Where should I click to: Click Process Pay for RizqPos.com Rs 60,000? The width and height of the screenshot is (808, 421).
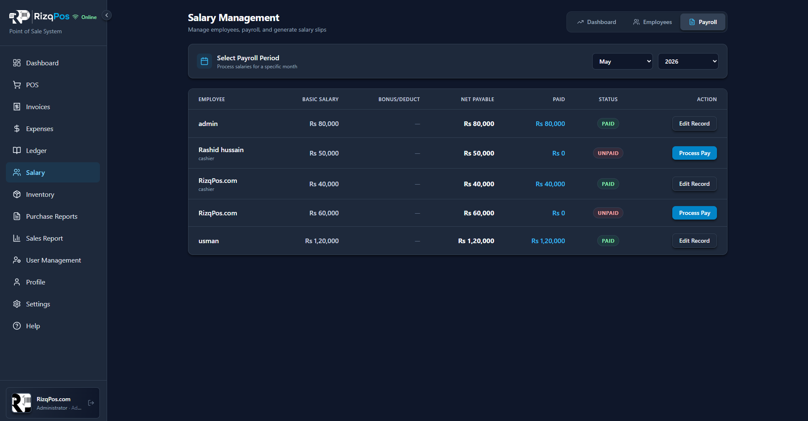point(694,213)
